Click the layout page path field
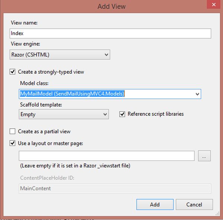Screen dimensions: 223x220 [107, 156]
